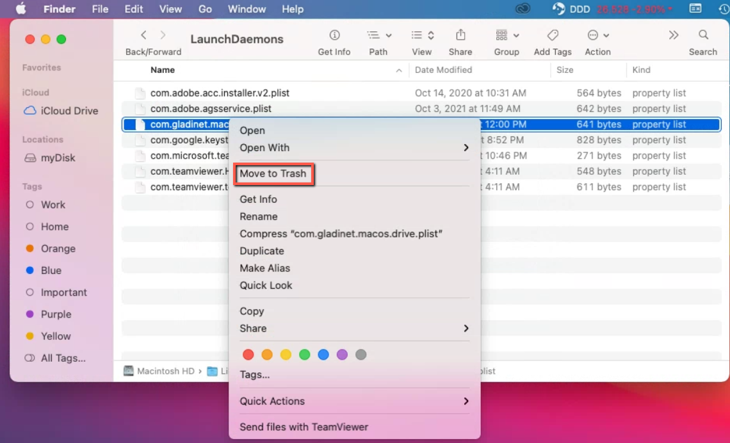Open the Edit menu in menu bar
The height and width of the screenshot is (443, 730).
pyautogui.click(x=134, y=9)
